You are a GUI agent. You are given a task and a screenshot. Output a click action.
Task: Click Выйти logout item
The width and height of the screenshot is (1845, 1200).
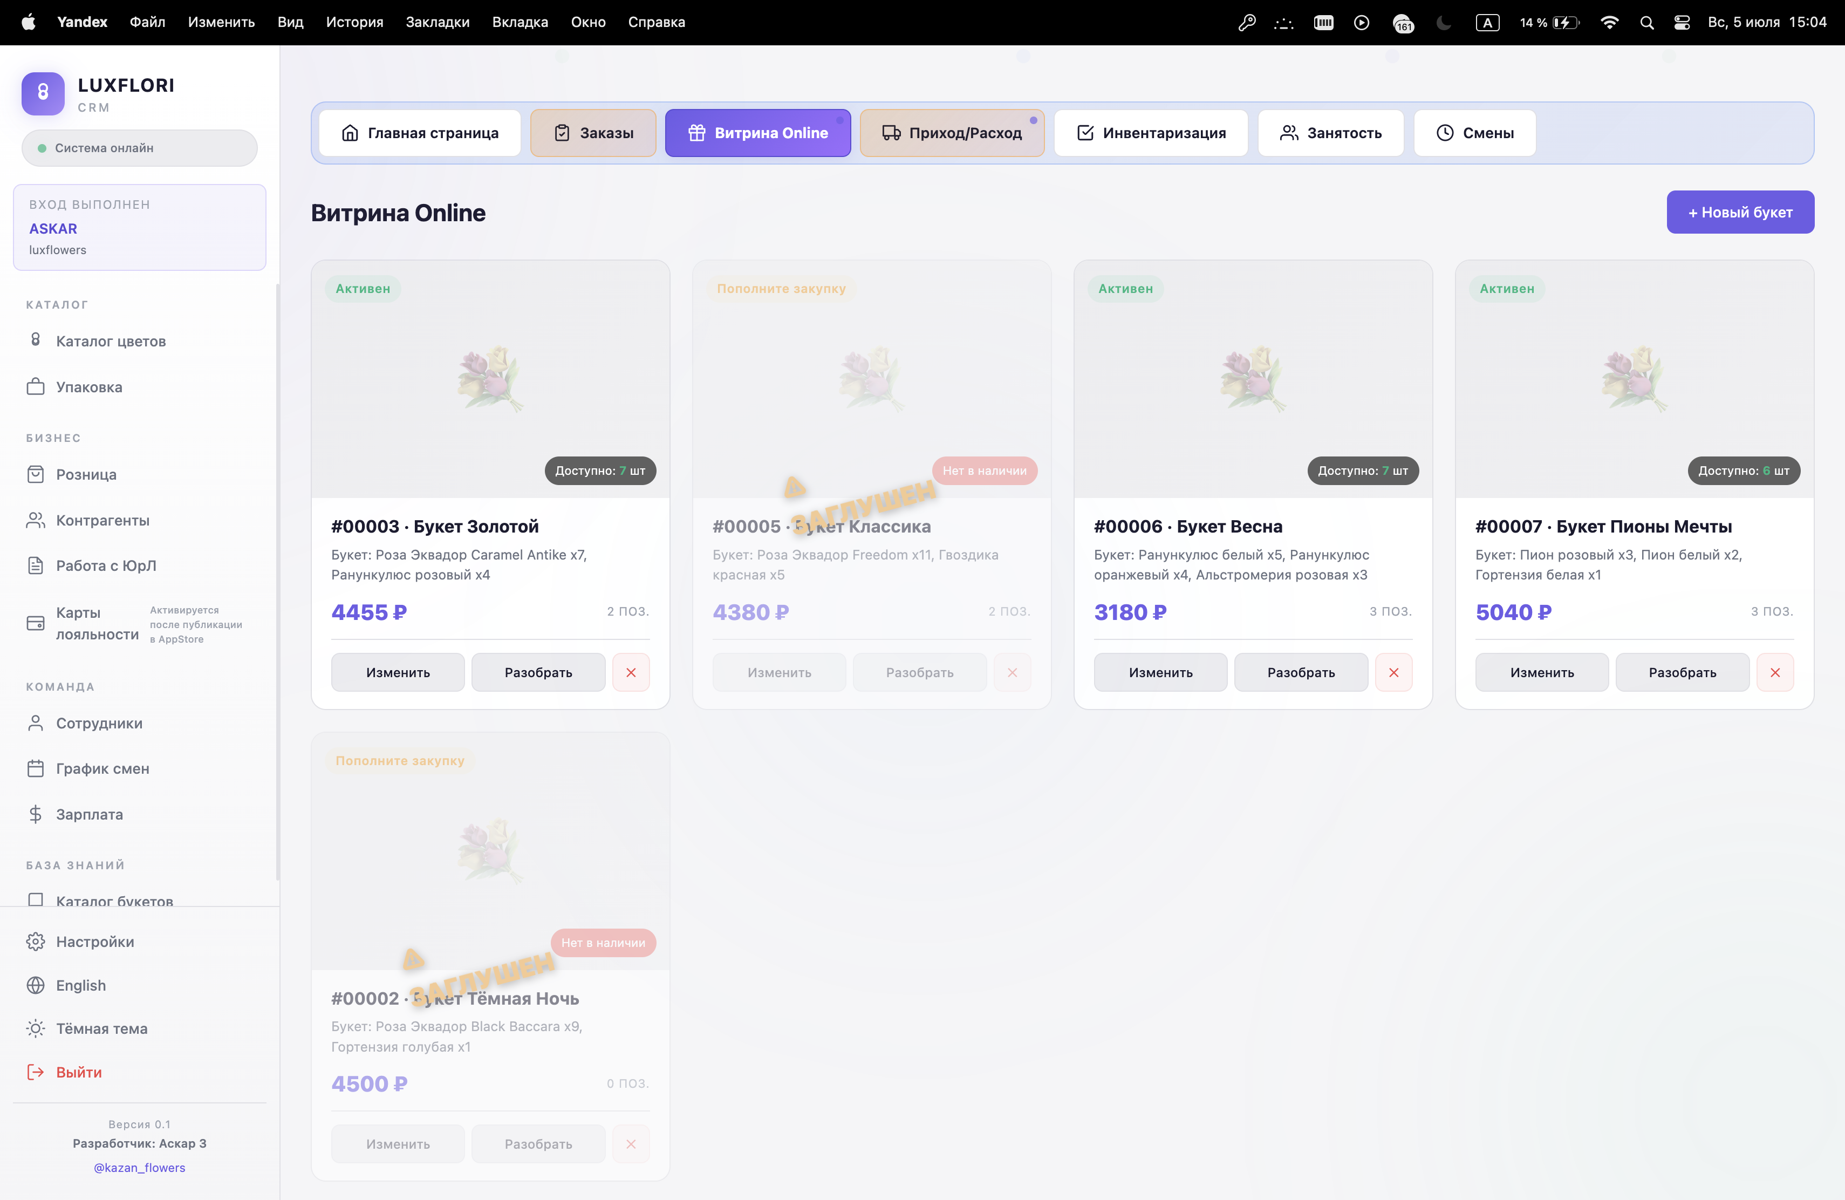pyautogui.click(x=140, y=1072)
